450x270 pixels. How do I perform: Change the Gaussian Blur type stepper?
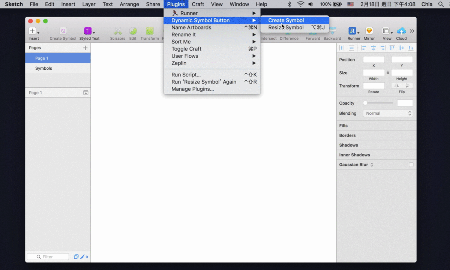[x=372, y=165]
